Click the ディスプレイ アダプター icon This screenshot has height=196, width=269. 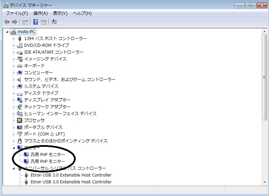tap(20, 100)
